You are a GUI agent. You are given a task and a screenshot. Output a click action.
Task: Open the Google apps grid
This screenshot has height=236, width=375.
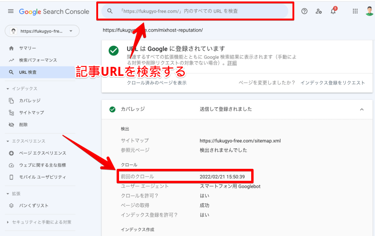coord(355,11)
